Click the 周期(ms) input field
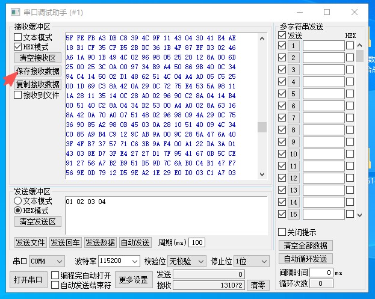This screenshot has height=299, width=375. click(x=197, y=242)
